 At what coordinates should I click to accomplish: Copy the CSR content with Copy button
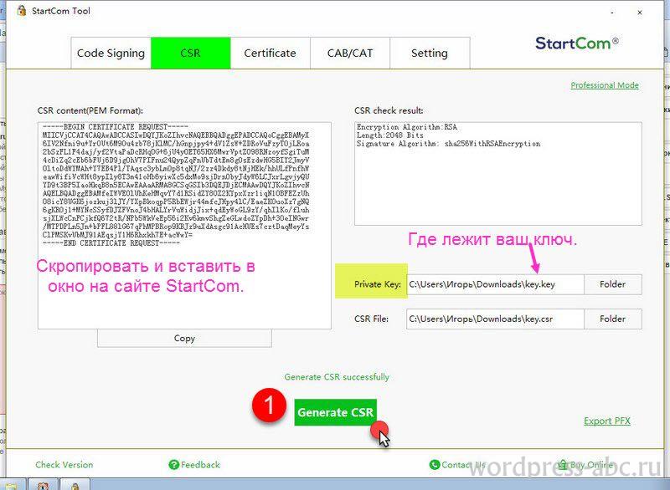pyautogui.click(x=184, y=339)
